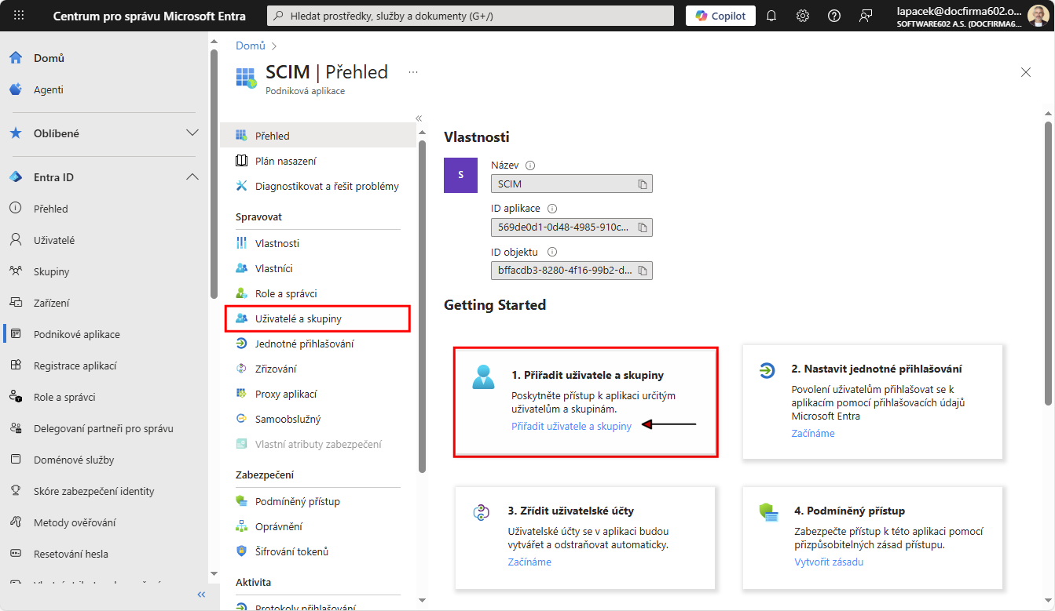
Task: Click Začínáme under Nastavit jednotné přihlašování
Action: 813,433
